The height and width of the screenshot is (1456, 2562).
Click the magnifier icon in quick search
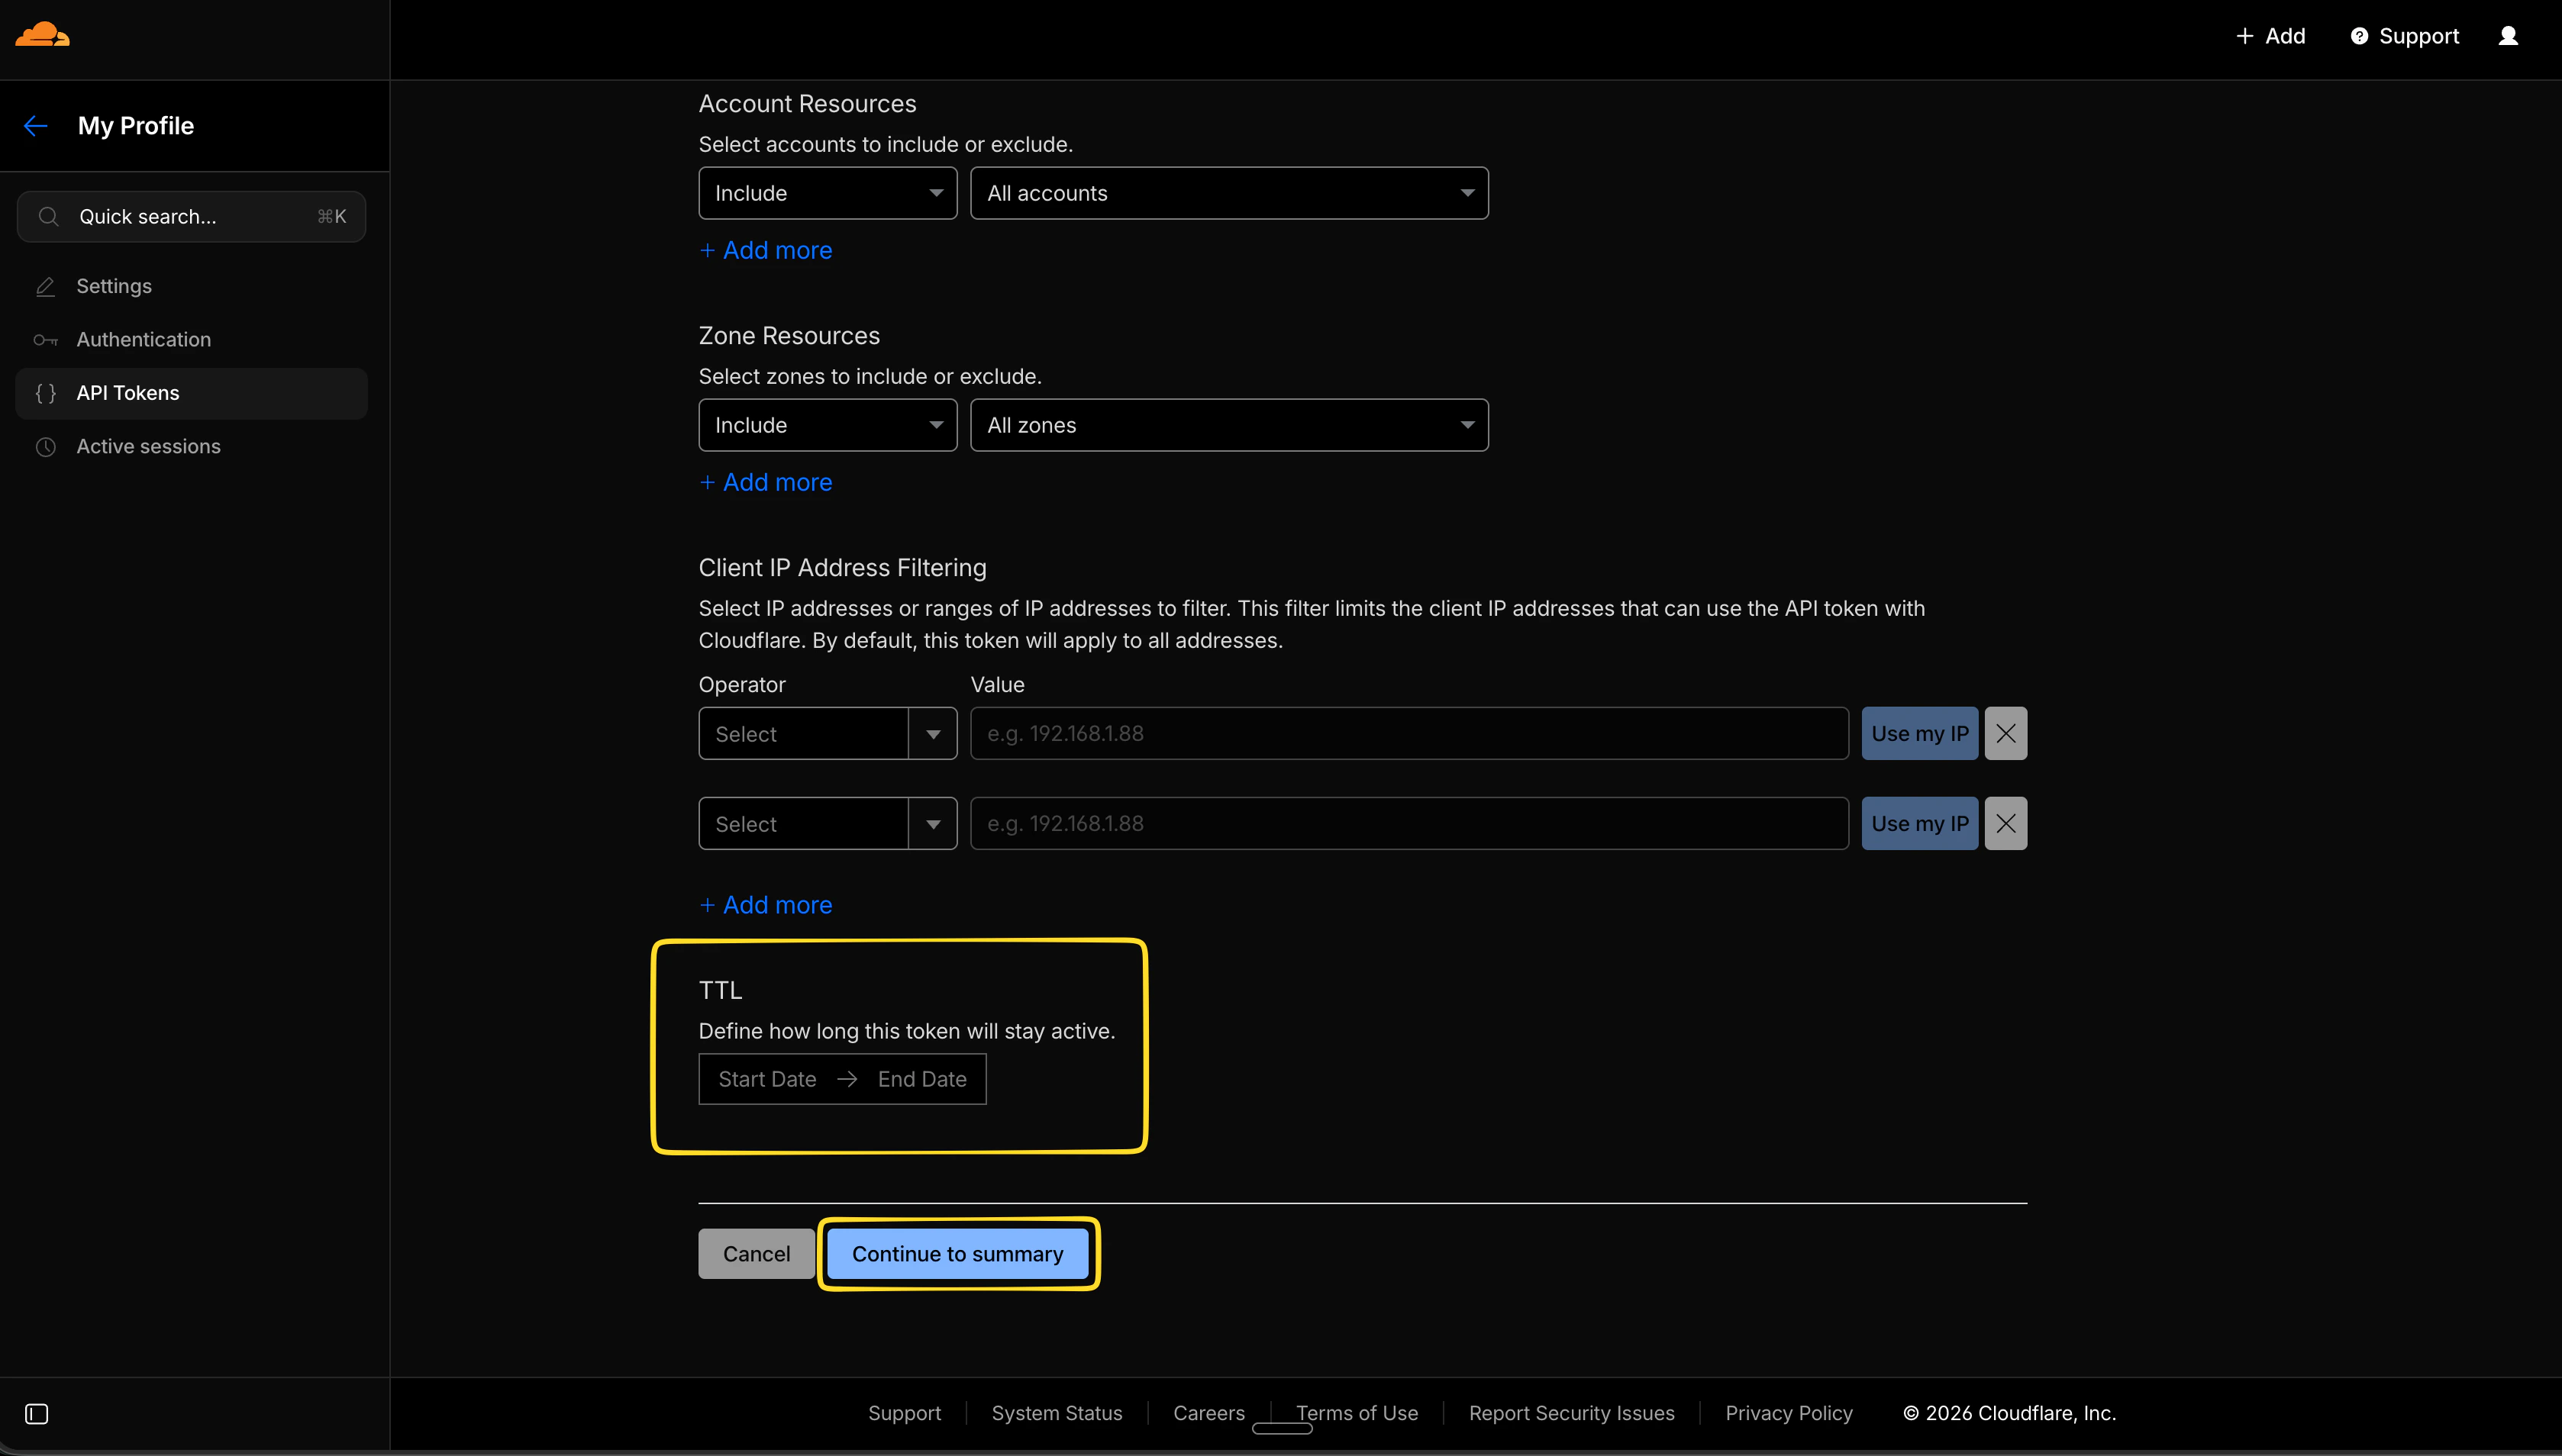[48, 216]
